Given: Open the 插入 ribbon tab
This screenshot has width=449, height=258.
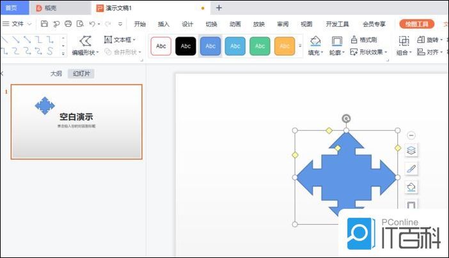Looking at the screenshot, I should point(164,24).
